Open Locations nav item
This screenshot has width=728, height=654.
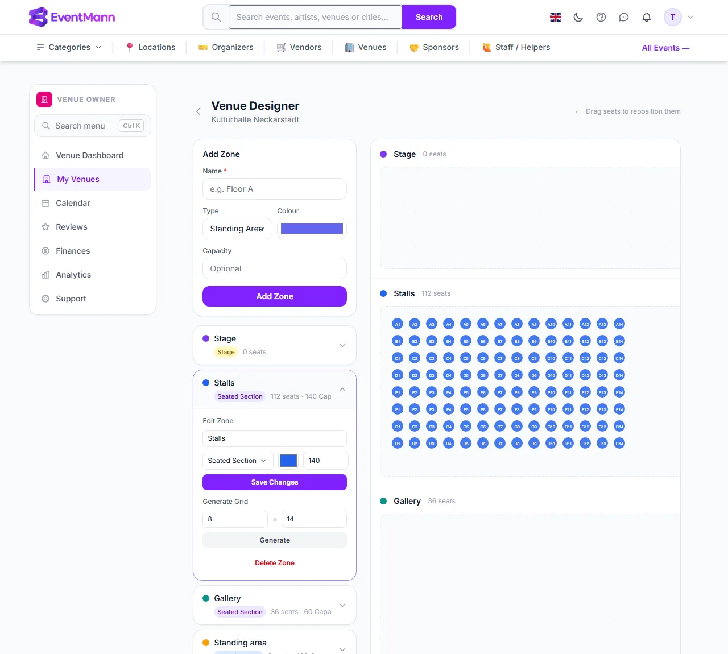(x=151, y=47)
